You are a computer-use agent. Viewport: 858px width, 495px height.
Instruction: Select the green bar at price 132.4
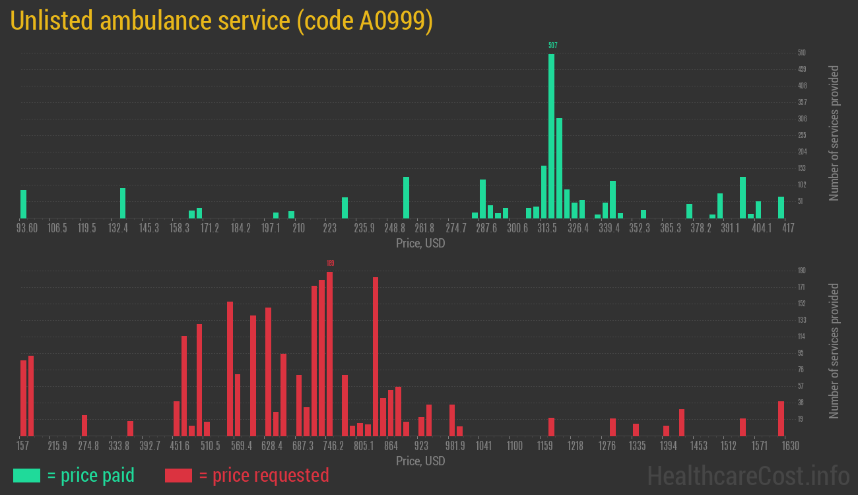pos(123,203)
